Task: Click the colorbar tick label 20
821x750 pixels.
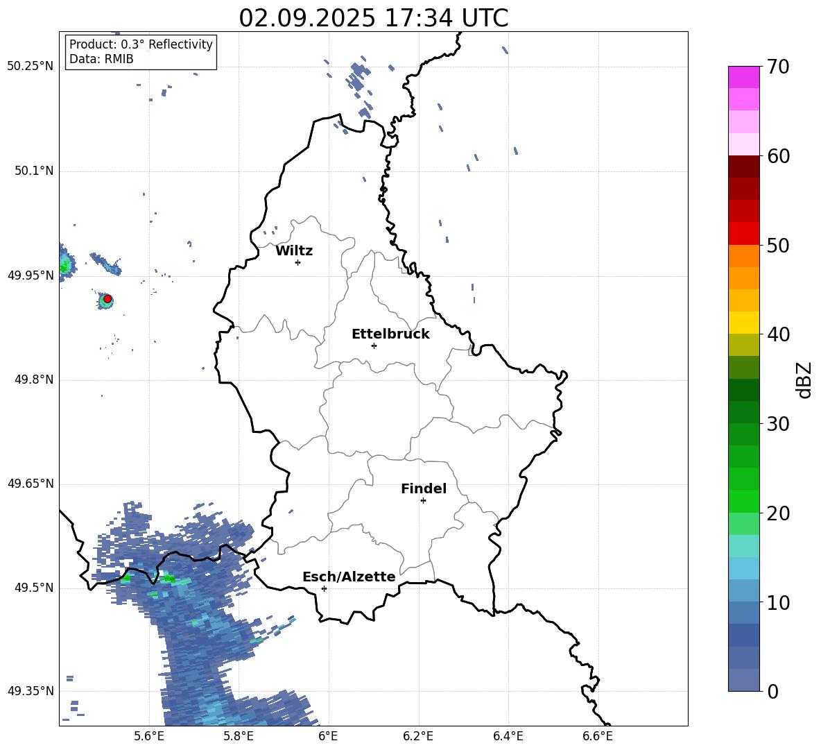Action: click(778, 513)
